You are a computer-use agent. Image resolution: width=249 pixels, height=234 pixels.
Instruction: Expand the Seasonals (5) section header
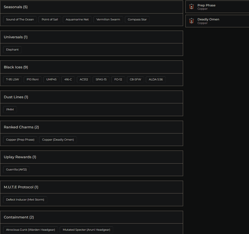point(91,7)
